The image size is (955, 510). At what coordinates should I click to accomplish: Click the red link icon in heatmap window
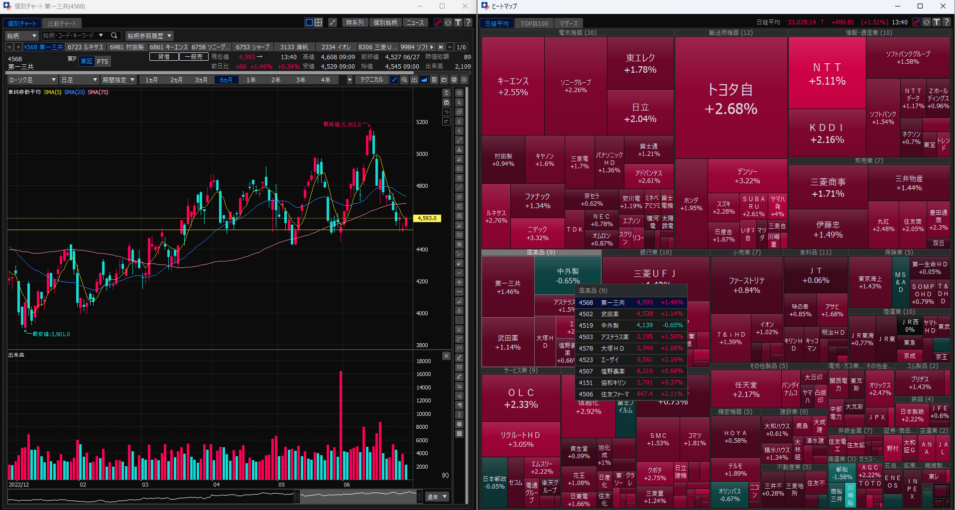916,22
